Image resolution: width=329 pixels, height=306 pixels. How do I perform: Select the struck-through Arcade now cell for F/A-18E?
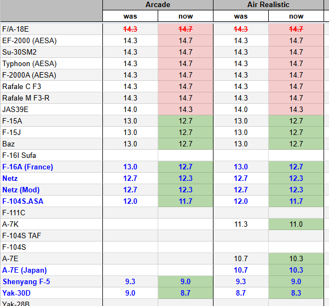[186, 29]
